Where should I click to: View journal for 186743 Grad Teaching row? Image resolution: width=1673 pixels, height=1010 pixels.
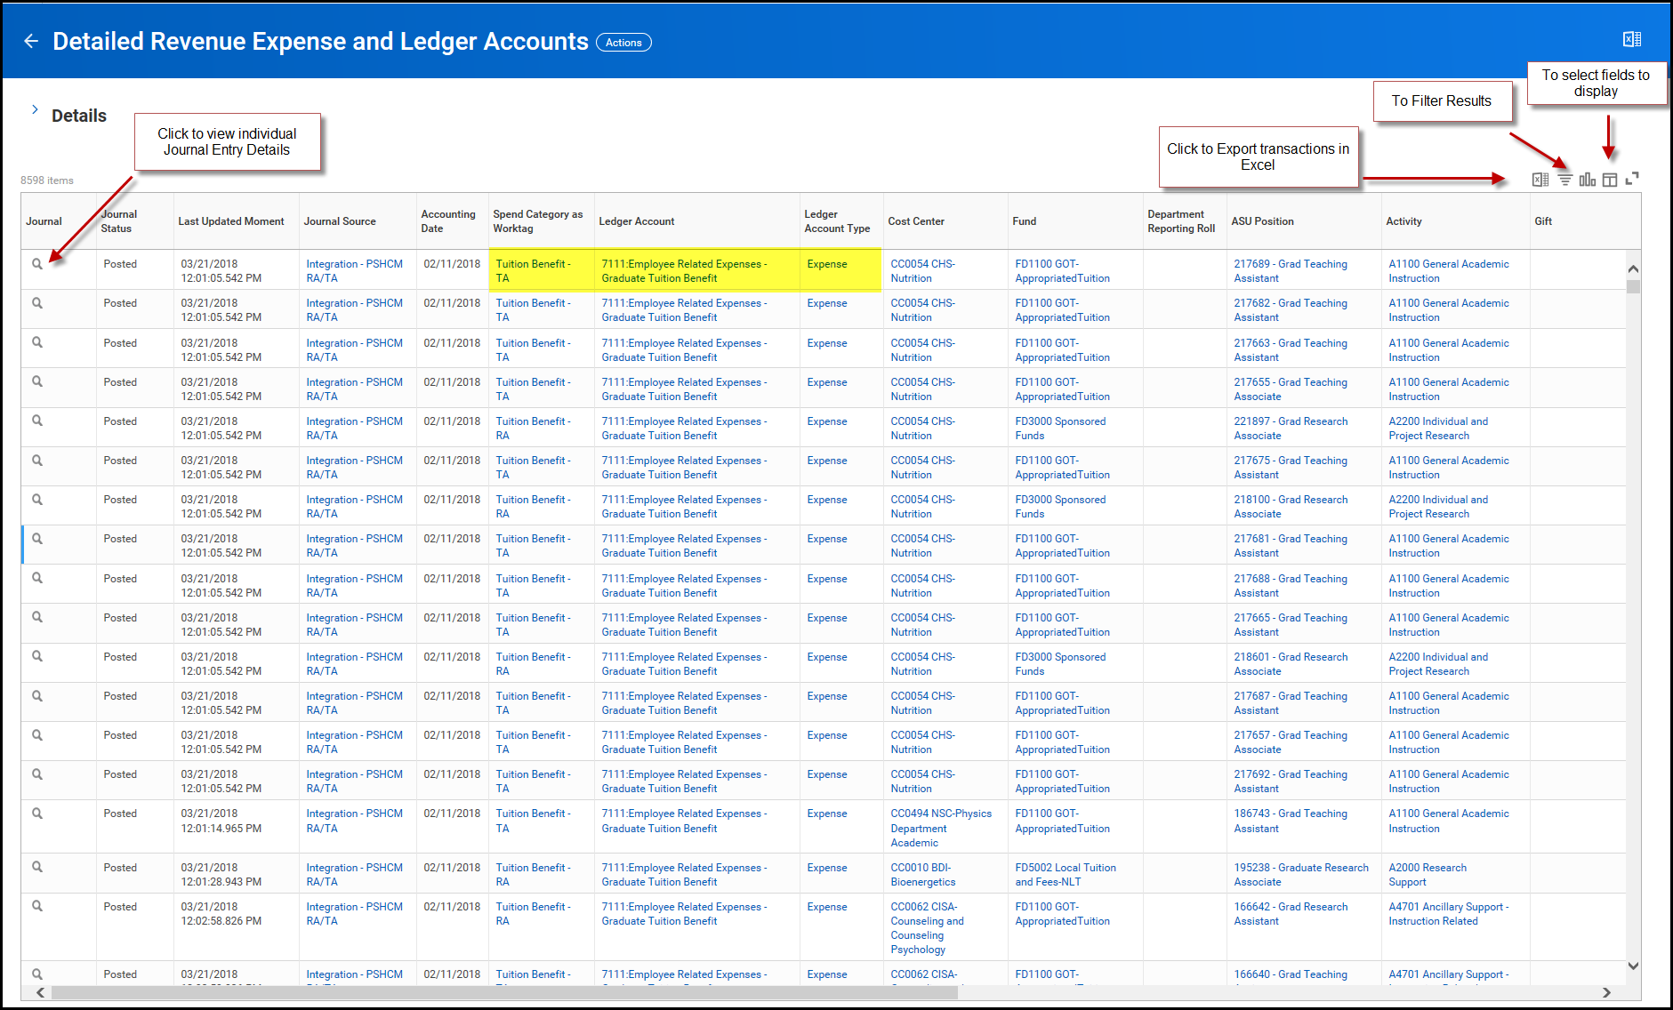click(37, 814)
